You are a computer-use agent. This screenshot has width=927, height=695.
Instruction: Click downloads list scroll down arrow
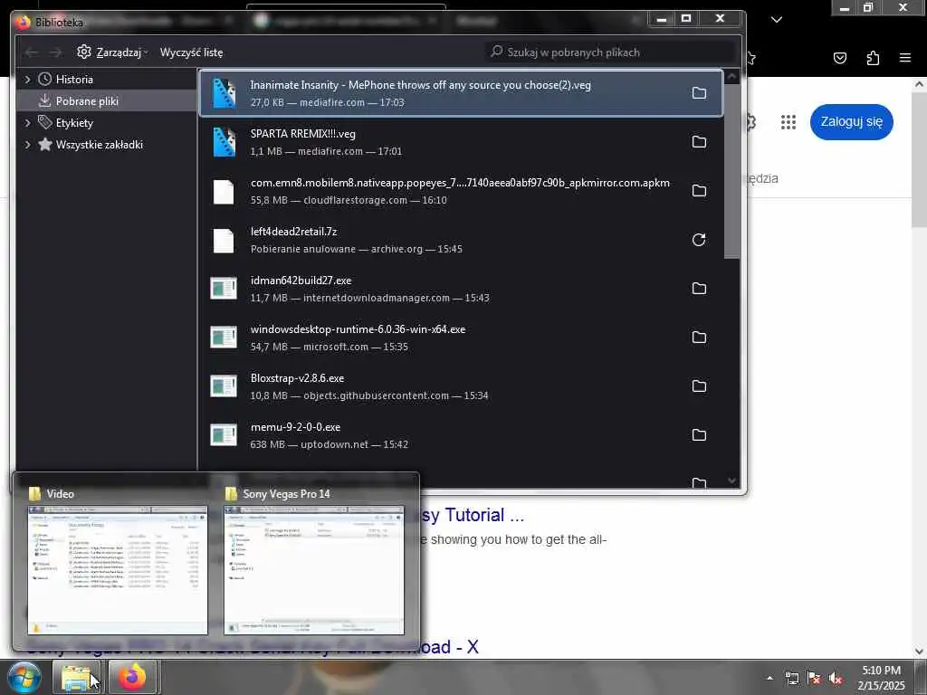[731, 481]
